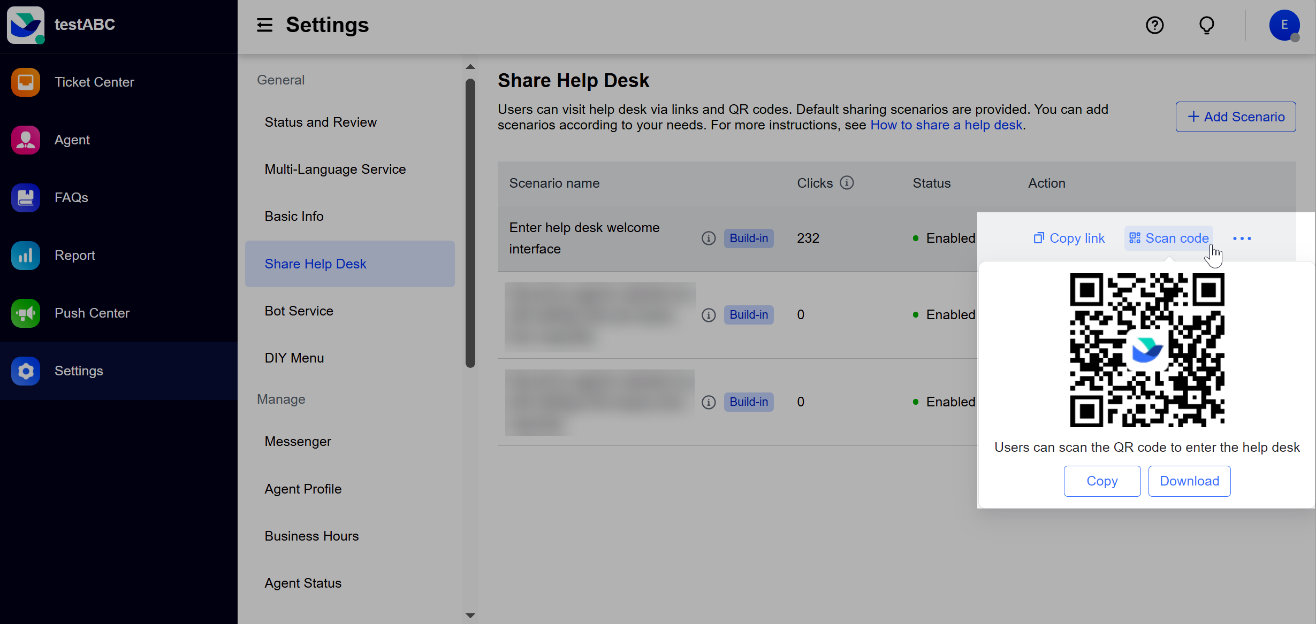Image resolution: width=1316 pixels, height=624 pixels.
Task: Click info icon for welcome interface scenario
Action: [709, 238]
